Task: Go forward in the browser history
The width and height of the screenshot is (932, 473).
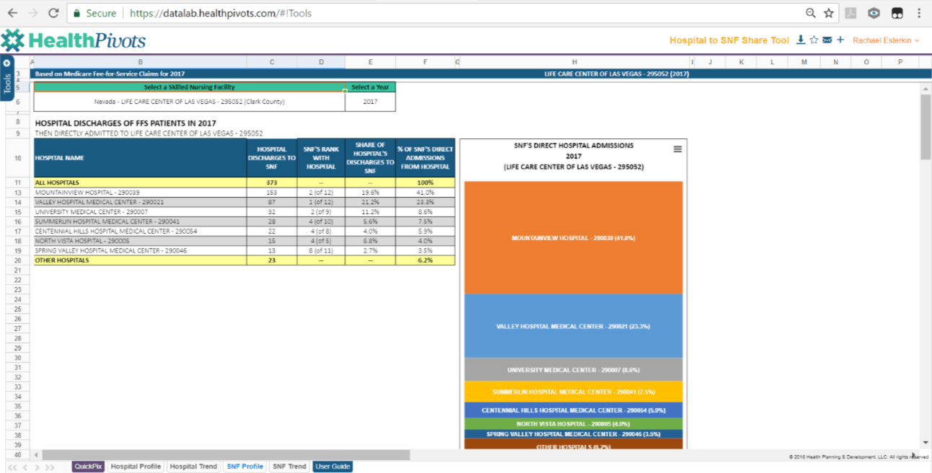Action: [33, 13]
